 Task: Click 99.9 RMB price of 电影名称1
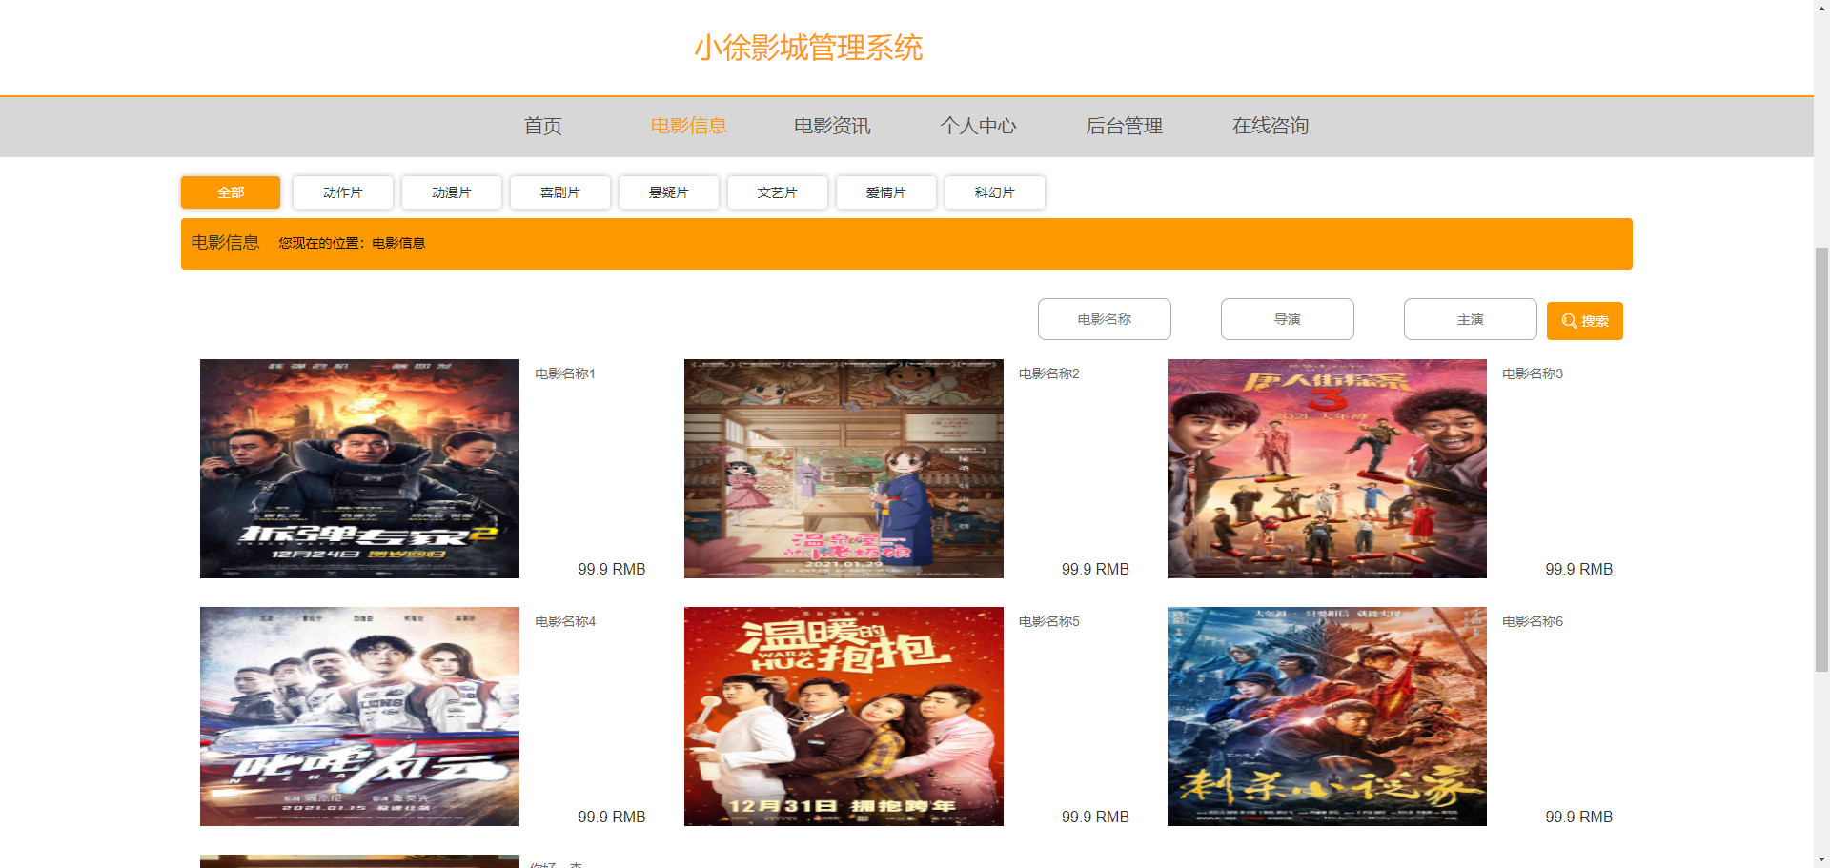pyautogui.click(x=612, y=569)
